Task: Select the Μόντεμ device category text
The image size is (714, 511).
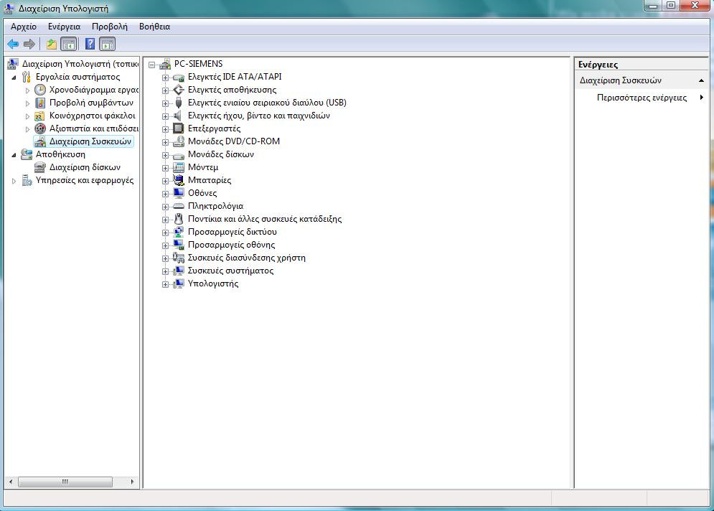Action: point(203,167)
